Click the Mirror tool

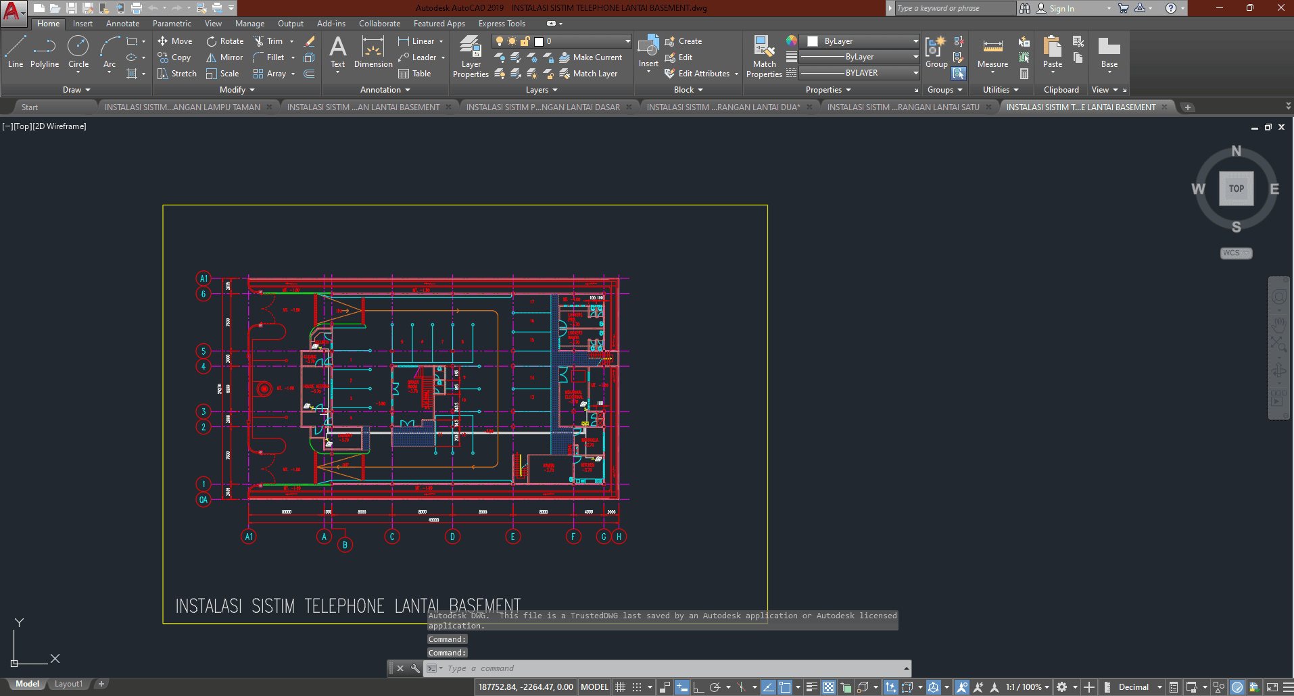coord(224,57)
